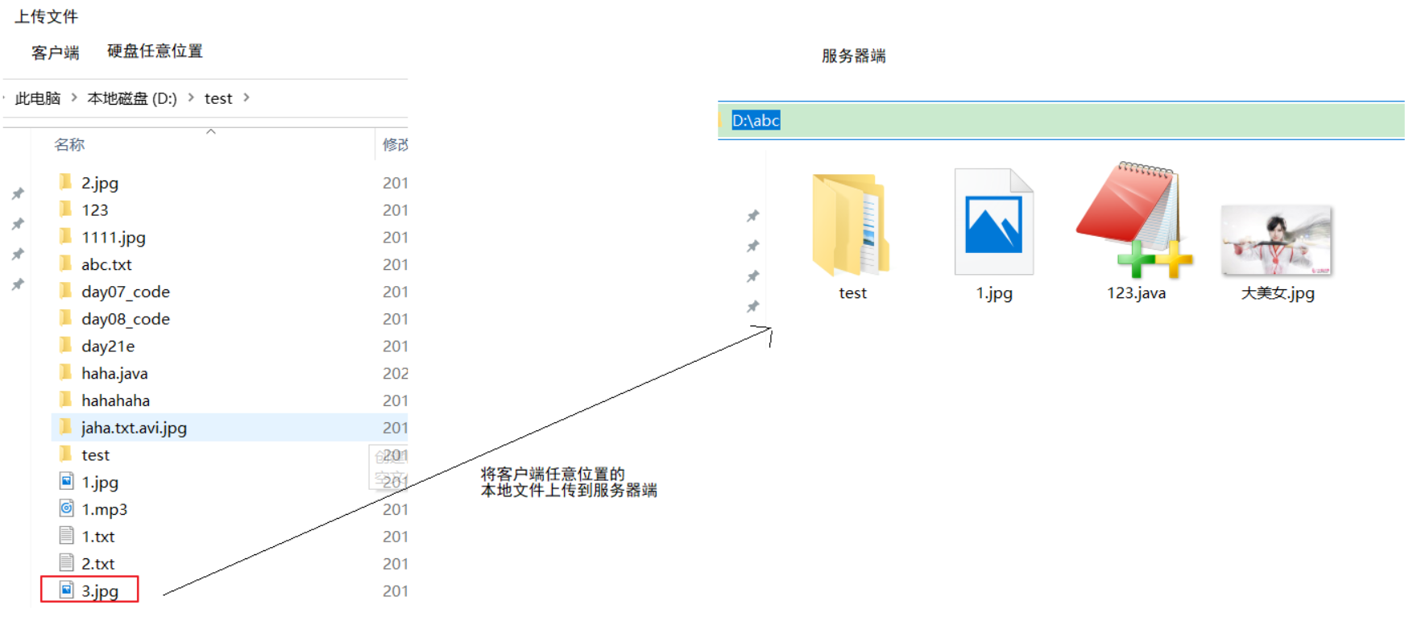Image resolution: width=1409 pixels, height=622 pixels.
Task: Select the text file icon for 2.txt
Action: pos(67,563)
